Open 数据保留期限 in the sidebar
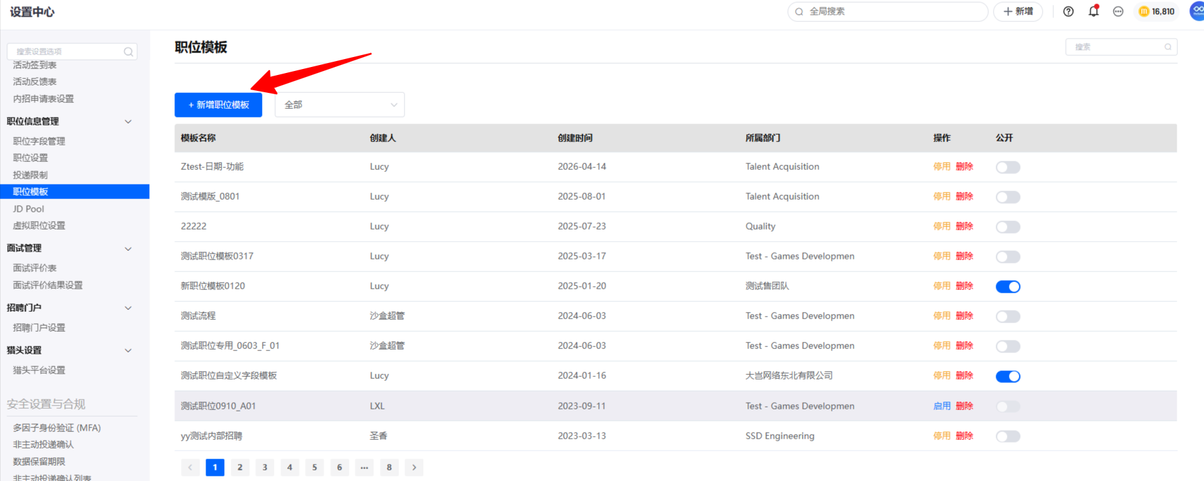1204x481 pixels. [x=39, y=462]
